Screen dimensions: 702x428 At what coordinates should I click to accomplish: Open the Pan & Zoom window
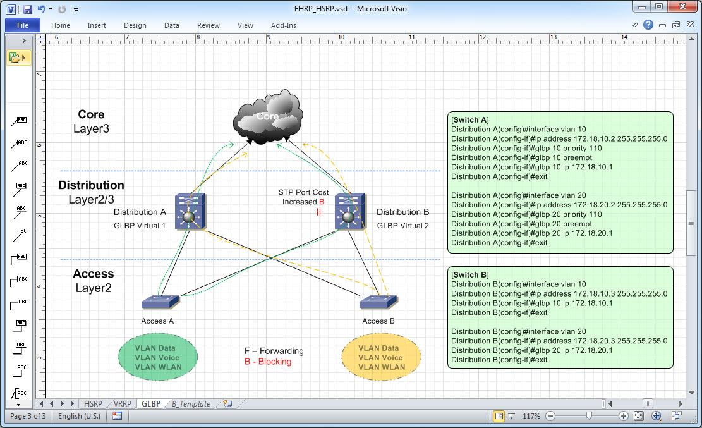click(656, 416)
